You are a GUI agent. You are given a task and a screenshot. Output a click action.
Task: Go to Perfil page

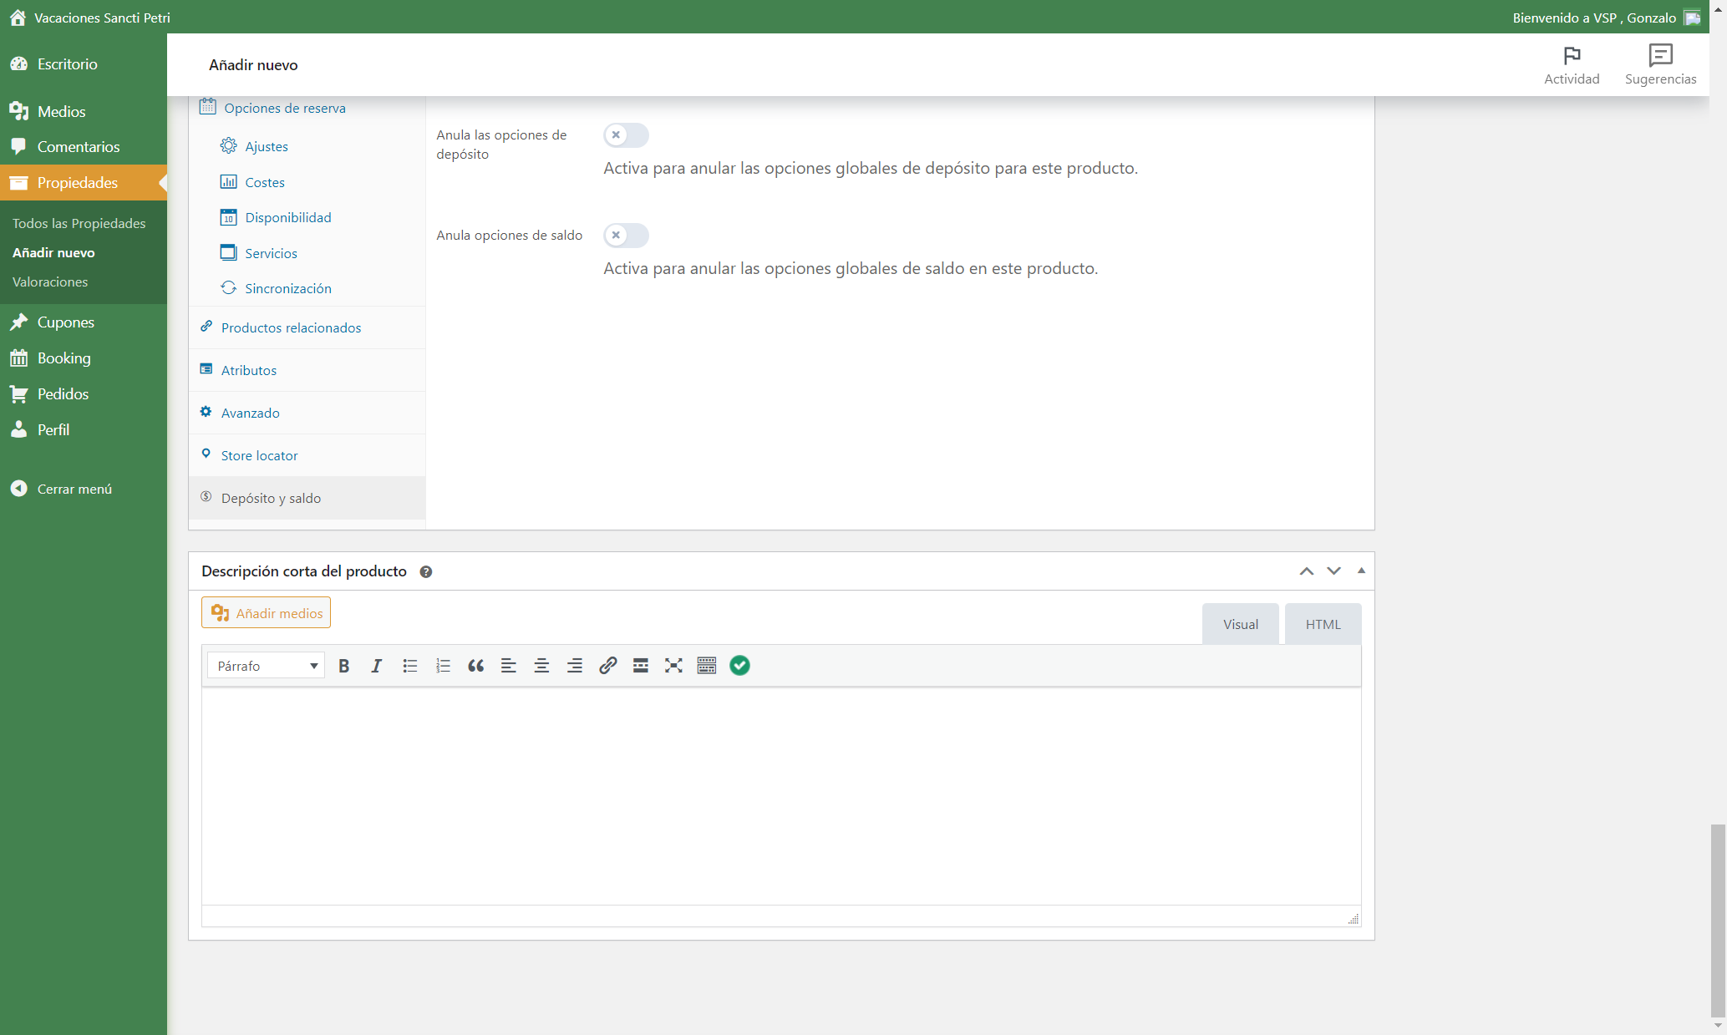(84, 430)
